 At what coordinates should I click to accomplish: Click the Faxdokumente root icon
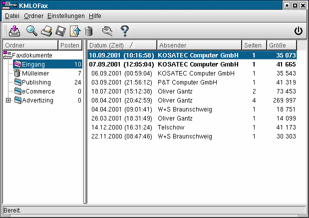tap(7, 55)
